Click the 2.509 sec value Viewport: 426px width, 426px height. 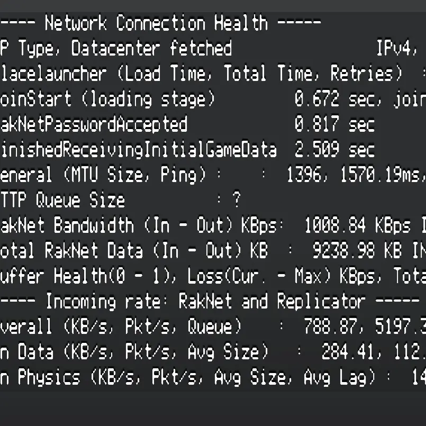pyautogui.click(x=334, y=149)
